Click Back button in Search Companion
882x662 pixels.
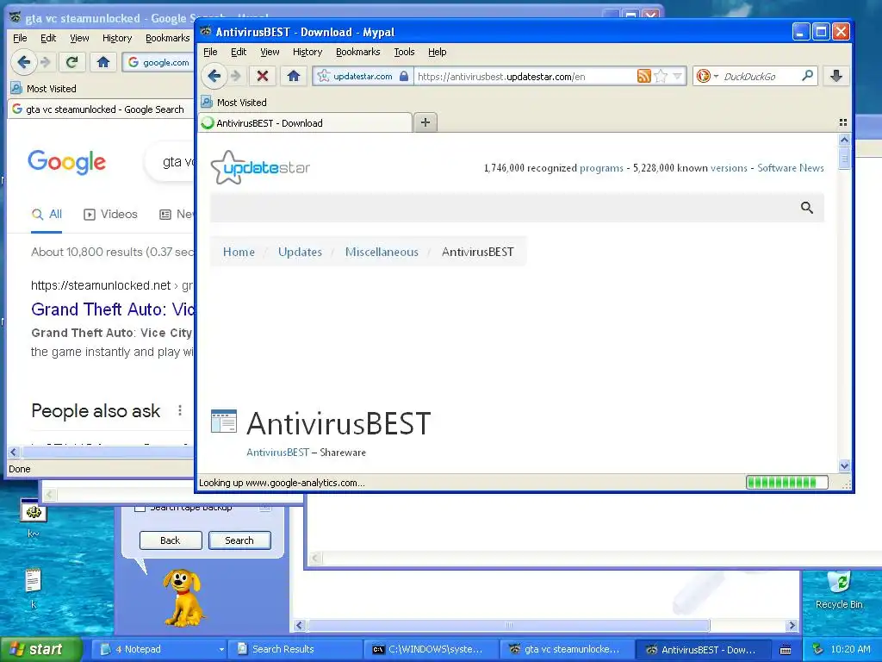tap(171, 540)
